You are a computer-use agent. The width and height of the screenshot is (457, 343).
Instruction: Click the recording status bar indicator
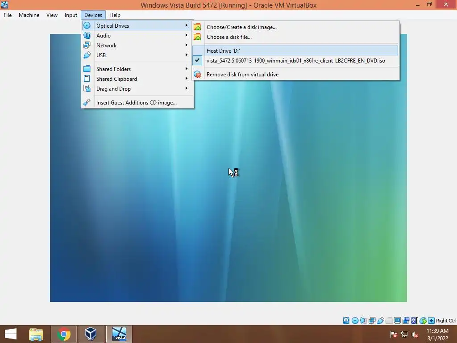(406, 321)
